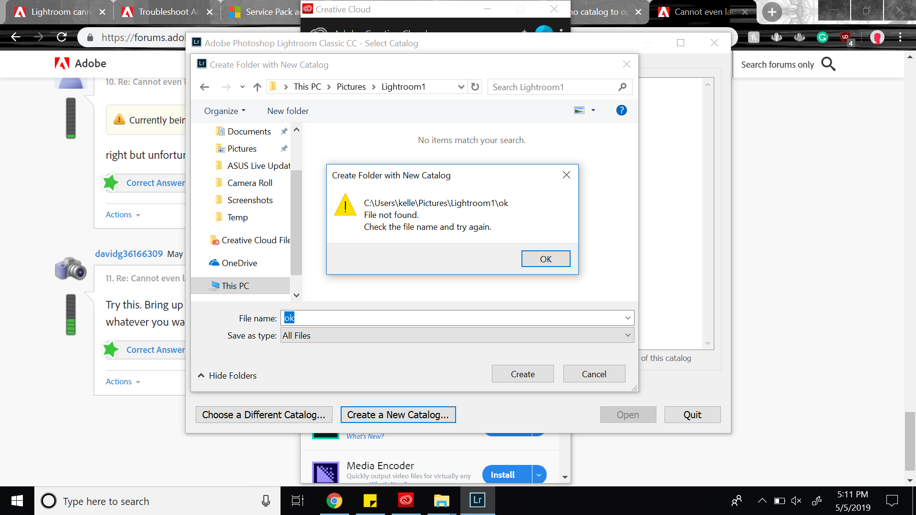Select This PC in the breadcrumb path
This screenshot has height=515, width=916.
tap(307, 87)
